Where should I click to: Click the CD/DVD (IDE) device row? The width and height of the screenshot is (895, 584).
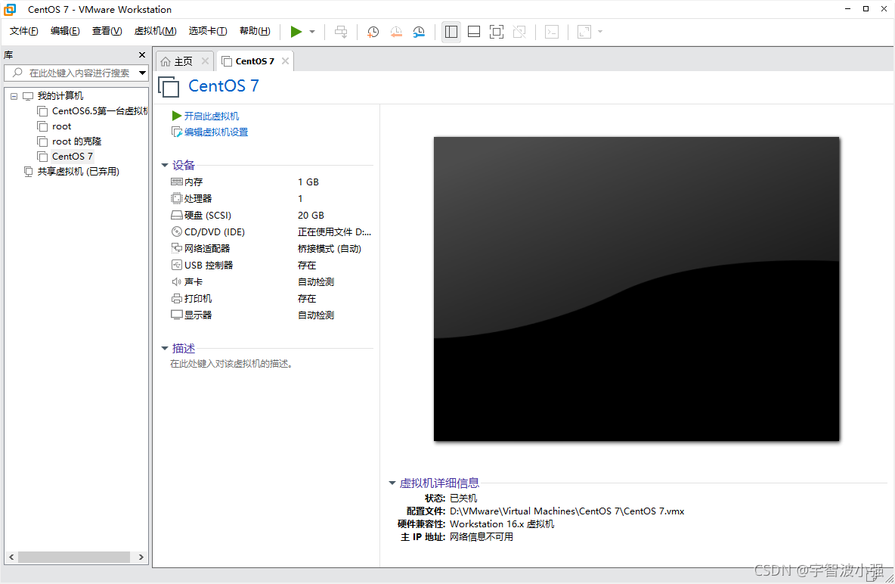click(x=271, y=231)
